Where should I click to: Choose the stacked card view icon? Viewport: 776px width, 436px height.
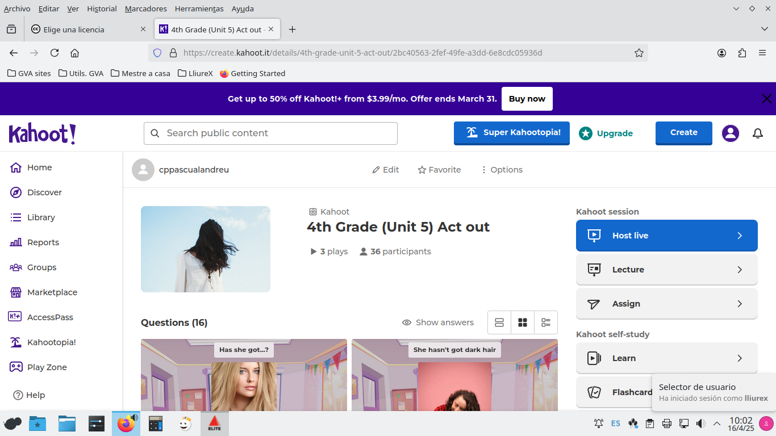pos(499,322)
